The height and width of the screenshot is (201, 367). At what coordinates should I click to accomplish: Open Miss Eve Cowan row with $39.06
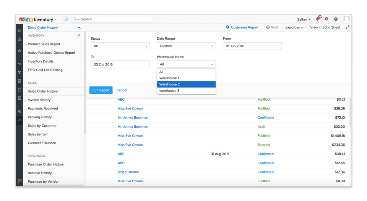tap(130, 109)
